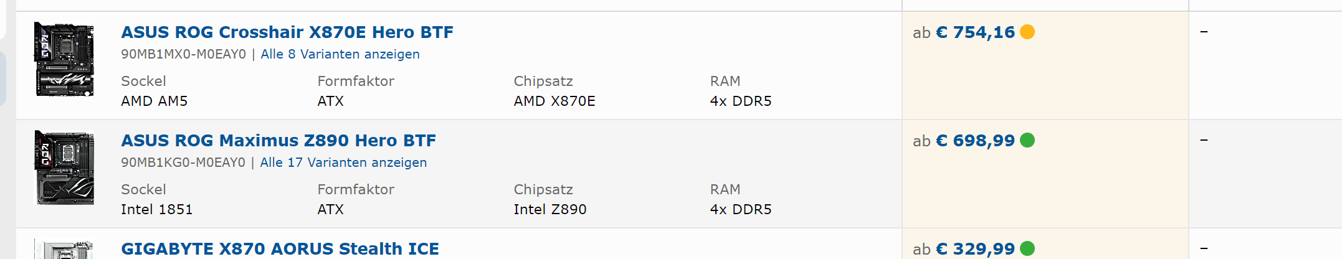Open ASUS ROG Crosshair X870E Hero BTF link
Viewport: 1342px width, 259px height.
[287, 32]
